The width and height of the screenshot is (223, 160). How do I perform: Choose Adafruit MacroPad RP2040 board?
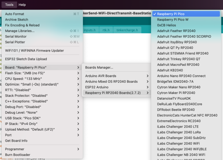pyautogui.click(x=186, y=65)
